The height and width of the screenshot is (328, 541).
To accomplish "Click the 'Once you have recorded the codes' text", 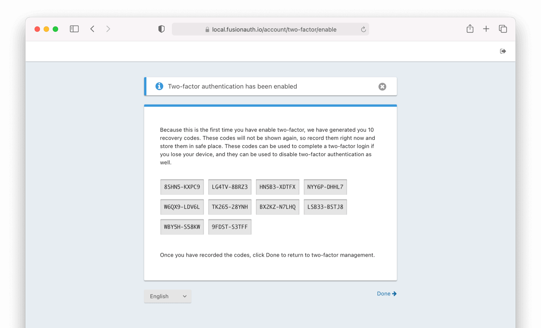I will click(x=267, y=255).
